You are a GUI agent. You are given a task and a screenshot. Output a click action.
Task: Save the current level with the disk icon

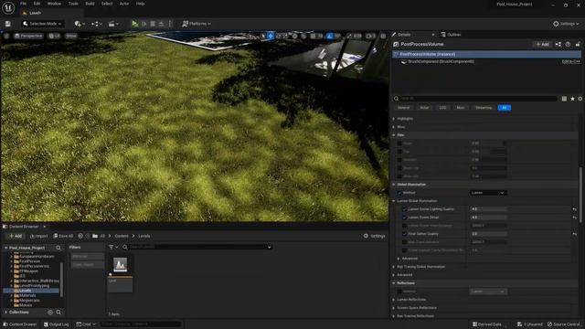[8, 24]
